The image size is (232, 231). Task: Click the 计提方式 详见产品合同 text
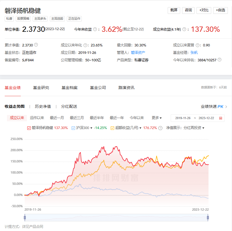point(24,227)
